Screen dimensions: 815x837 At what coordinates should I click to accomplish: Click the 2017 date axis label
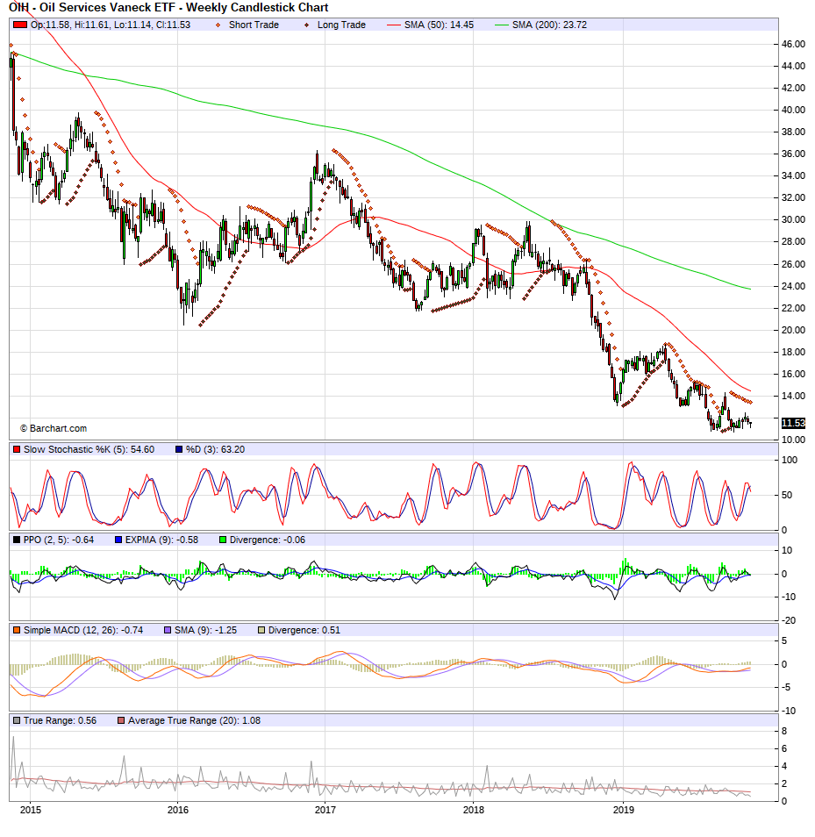[325, 810]
